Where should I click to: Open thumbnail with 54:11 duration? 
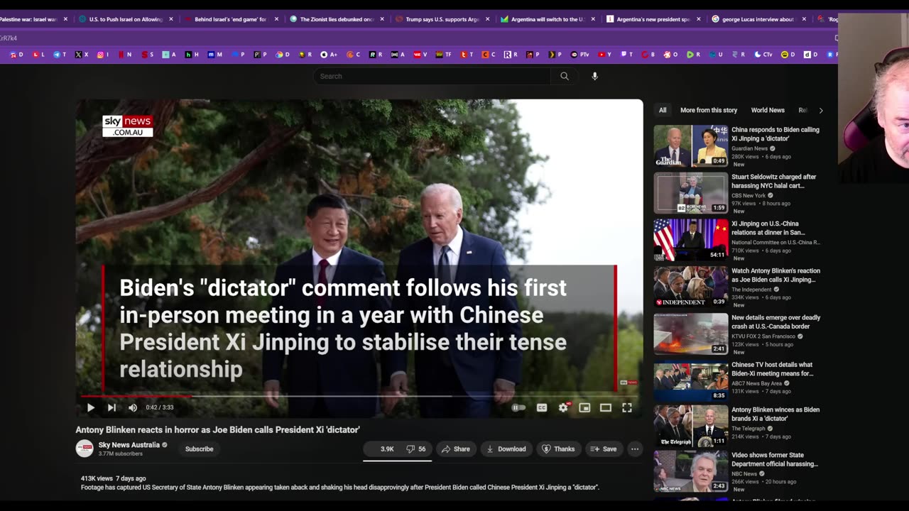coord(691,240)
